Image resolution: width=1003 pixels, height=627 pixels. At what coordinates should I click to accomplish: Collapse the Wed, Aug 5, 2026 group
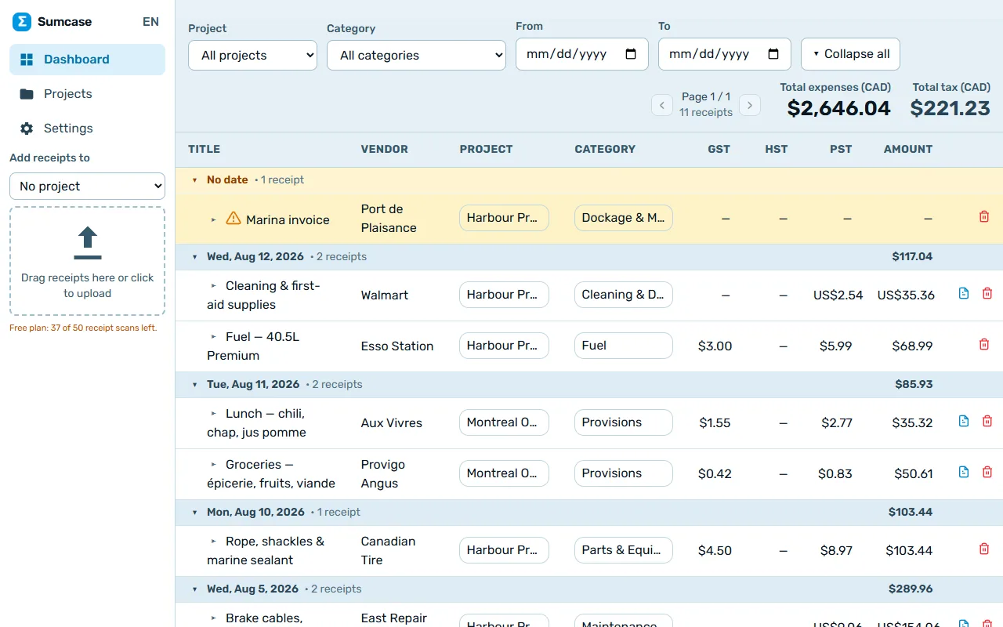pyautogui.click(x=195, y=589)
